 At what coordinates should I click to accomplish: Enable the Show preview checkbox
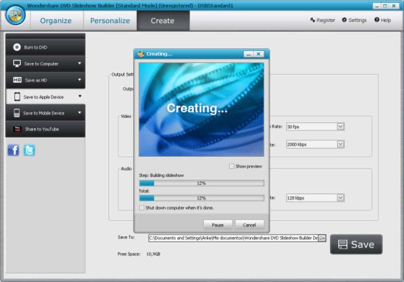(232, 166)
